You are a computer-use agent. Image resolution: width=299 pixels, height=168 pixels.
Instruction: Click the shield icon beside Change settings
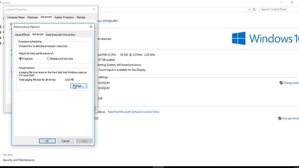pos(281,83)
